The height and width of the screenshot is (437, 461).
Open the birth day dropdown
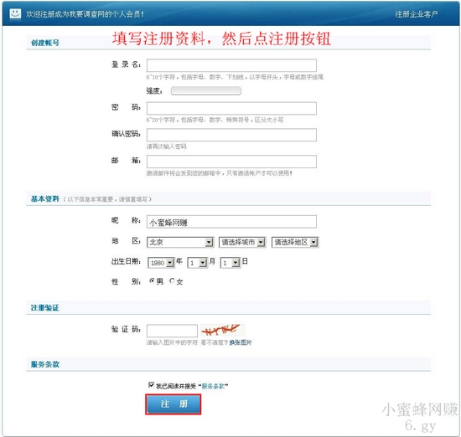[230, 263]
